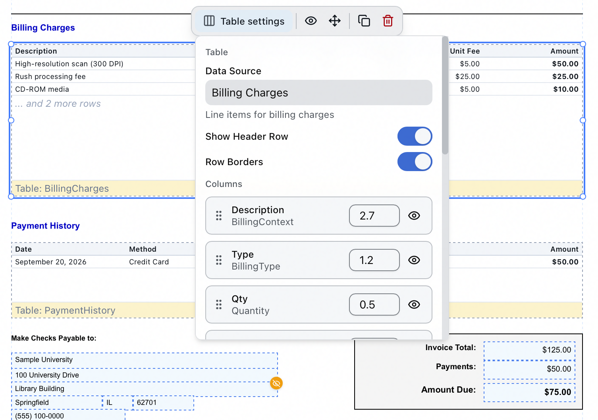Grab the drag handle of Type column

coord(219,260)
